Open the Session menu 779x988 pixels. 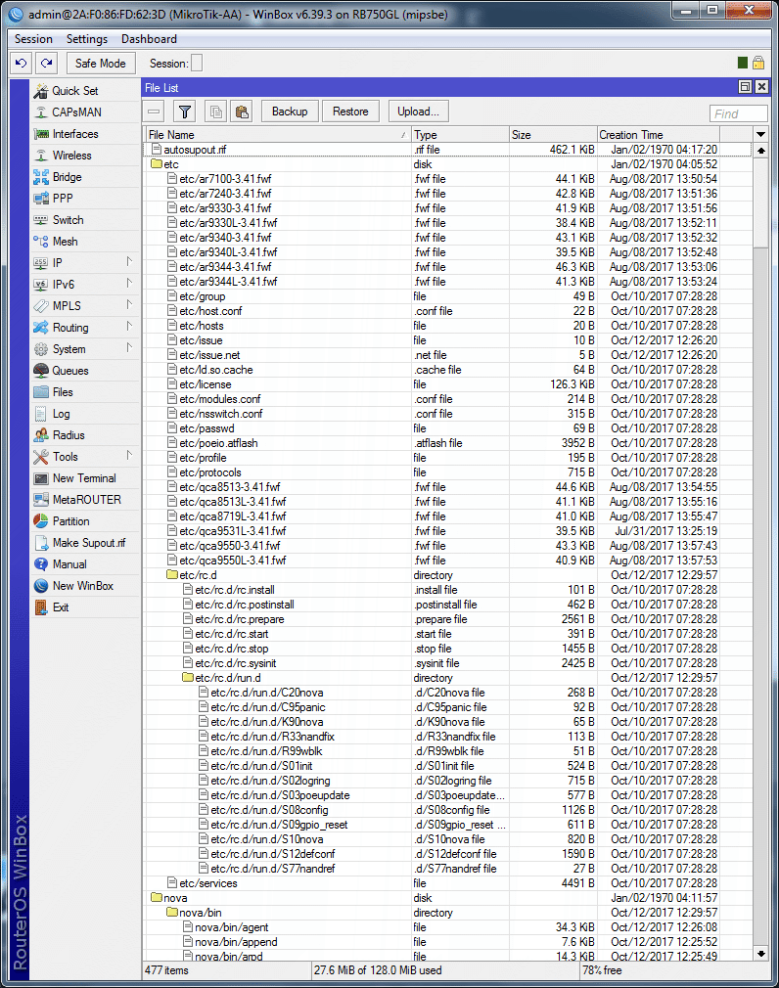point(33,39)
